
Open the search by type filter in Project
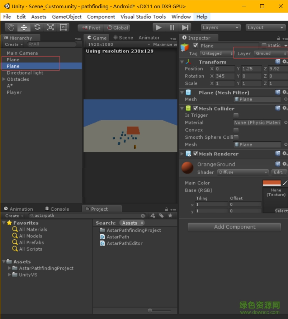tap(152, 216)
